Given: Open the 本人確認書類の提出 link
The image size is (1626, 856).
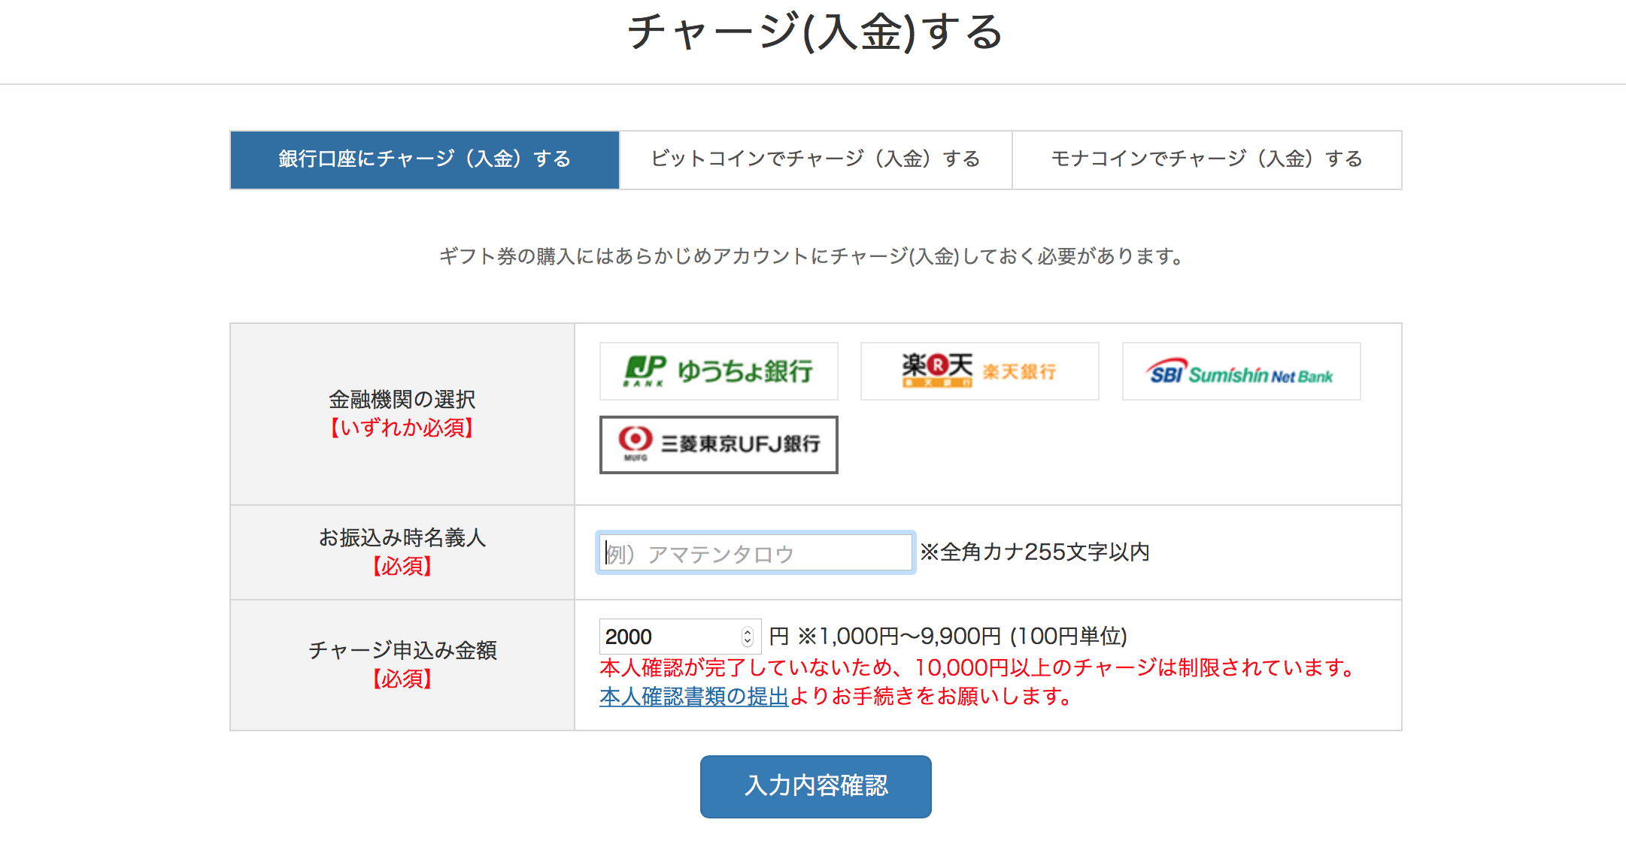Looking at the screenshot, I should point(692,697).
